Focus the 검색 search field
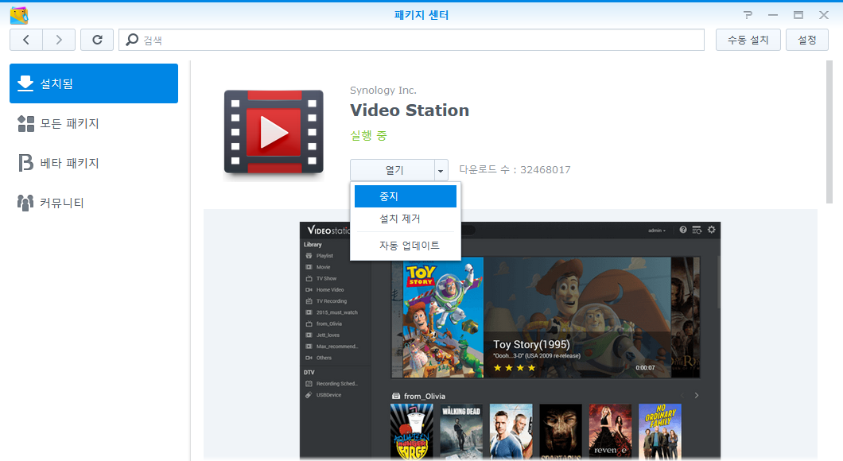This screenshot has width=843, height=461. tap(411, 40)
